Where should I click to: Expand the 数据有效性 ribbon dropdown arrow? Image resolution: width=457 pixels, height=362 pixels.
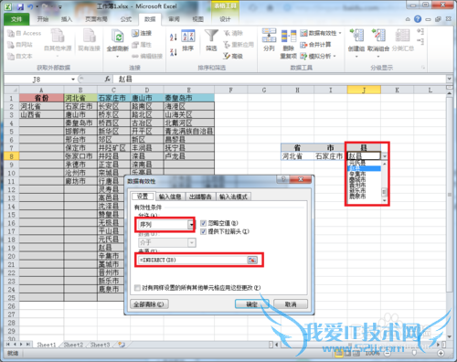tap(340, 33)
